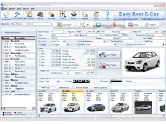Screen dimensions: 166x124
Task: Open the Status dropdown
Action: (x=58, y=81)
